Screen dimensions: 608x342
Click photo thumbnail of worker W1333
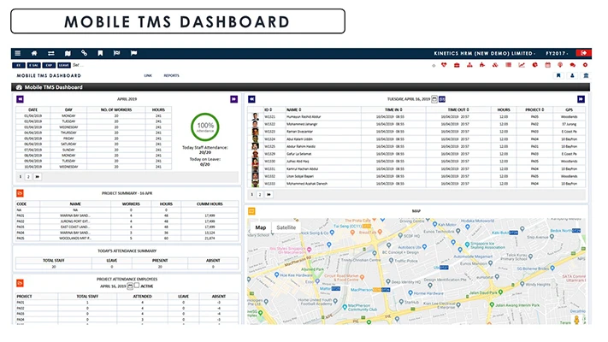[x=255, y=184]
